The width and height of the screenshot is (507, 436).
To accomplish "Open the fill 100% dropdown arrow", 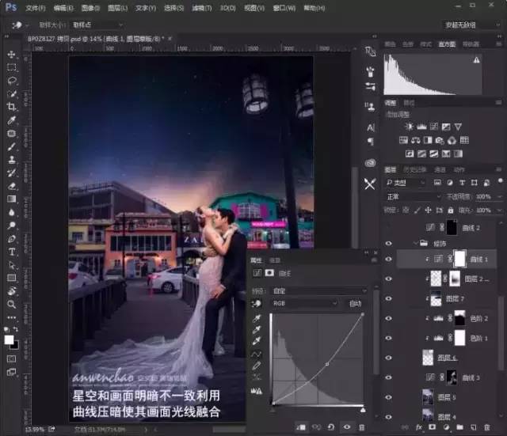I will (498, 210).
